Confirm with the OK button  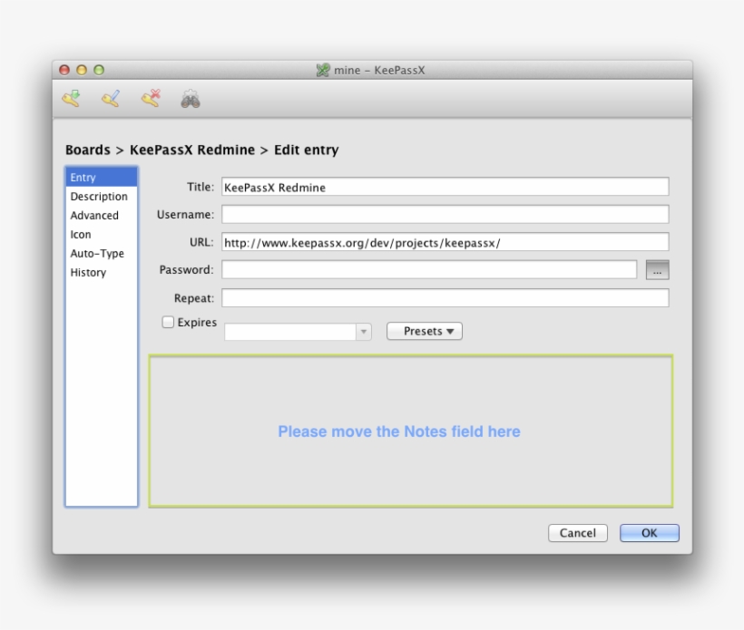point(649,533)
